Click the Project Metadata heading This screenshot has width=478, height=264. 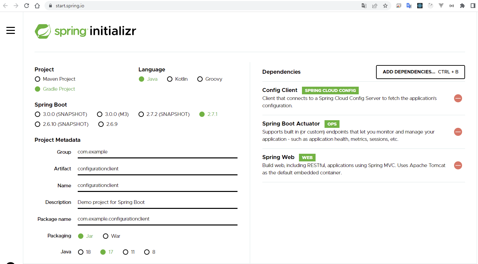click(x=57, y=140)
